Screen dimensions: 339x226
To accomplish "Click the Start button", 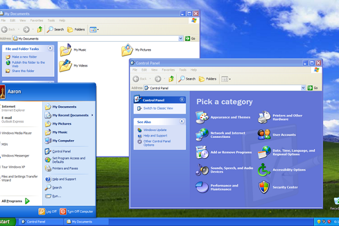I will coord(7,221).
